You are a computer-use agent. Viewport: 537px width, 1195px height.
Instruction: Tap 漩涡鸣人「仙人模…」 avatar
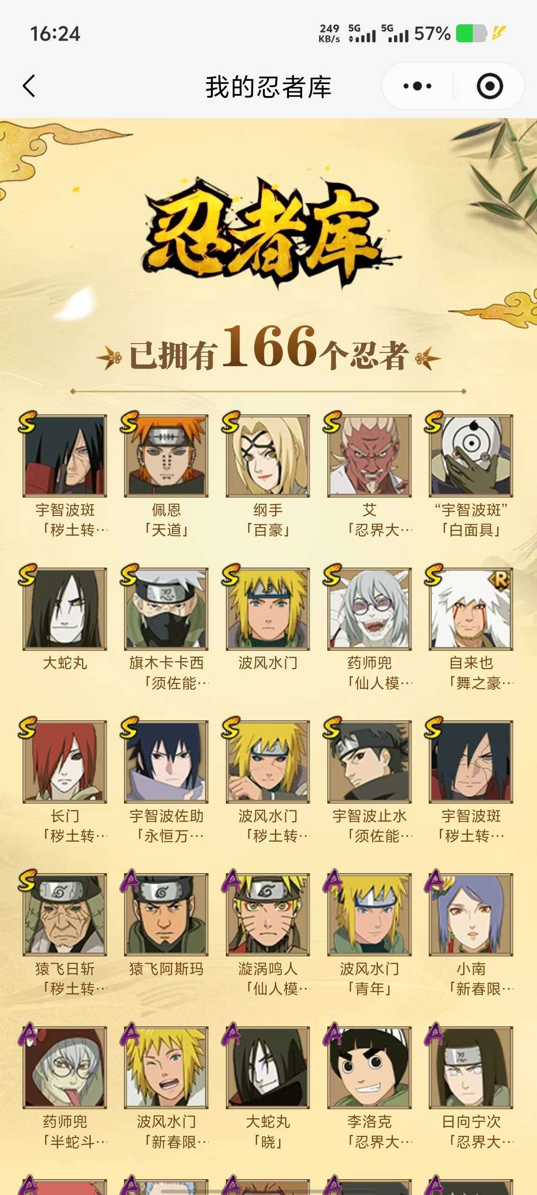(x=268, y=914)
